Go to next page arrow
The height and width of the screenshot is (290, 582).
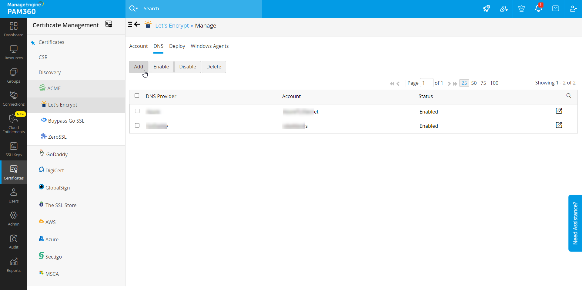coord(449,84)
